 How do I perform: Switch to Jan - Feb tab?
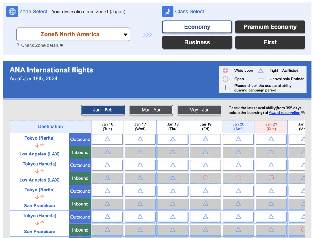coord(103,110)
